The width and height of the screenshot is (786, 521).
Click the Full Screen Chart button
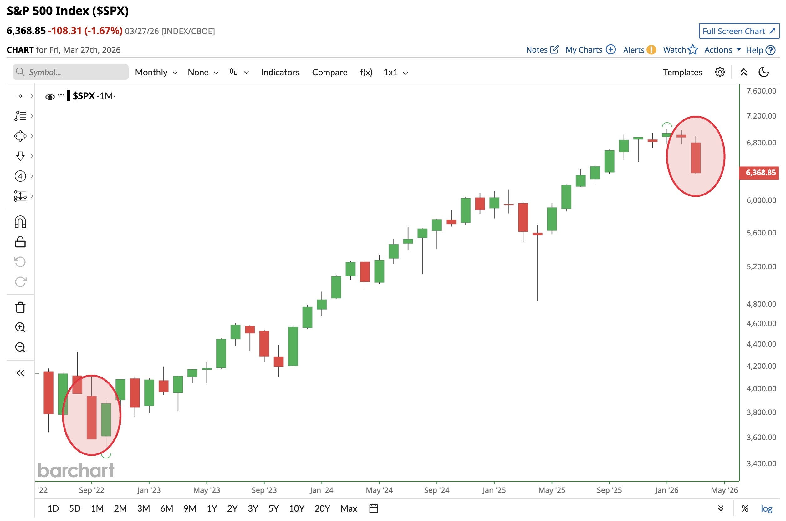tap(739, 31)
